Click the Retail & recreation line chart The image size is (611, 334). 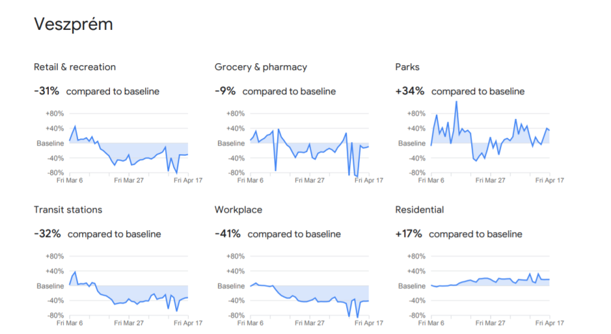pos(128,143)
